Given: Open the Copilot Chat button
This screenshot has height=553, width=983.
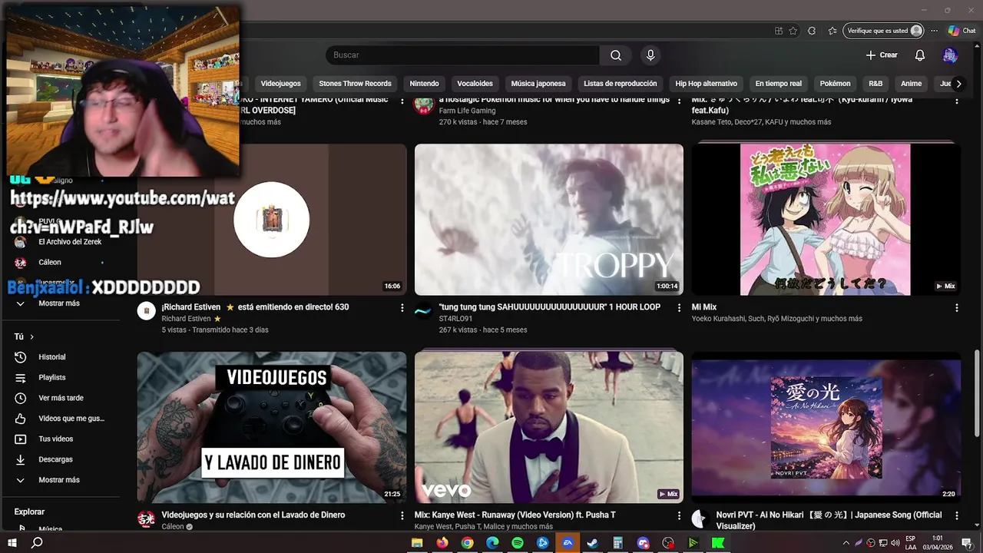Looking at the screenshot, I should coord(961,31).
